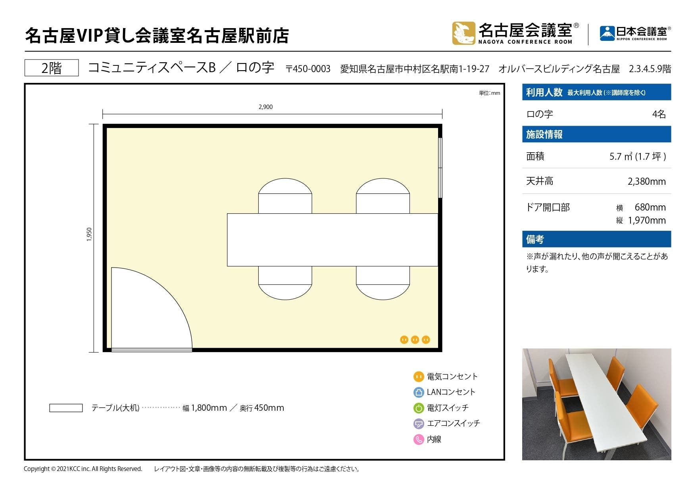Click the 電灯スイッチ switch icon
This screenshot has width=696, height=492.
418,408
